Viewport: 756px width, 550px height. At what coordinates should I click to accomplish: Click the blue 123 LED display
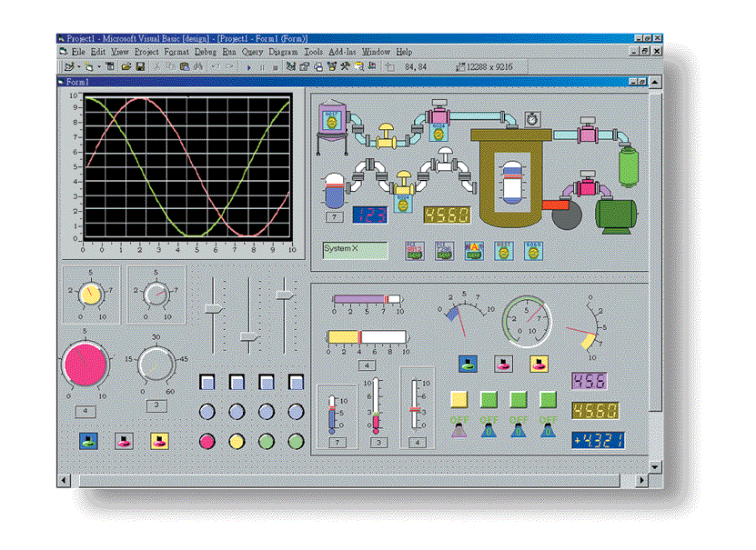(x=369, y=215)
